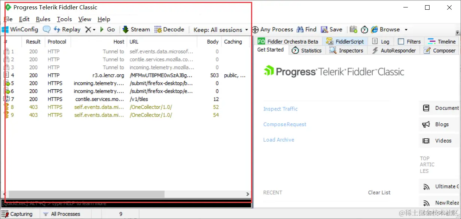This screenshot has width=461, height=219.
Task: Switch to the FiddlerScript tab
Action: [x=345, y=41]
